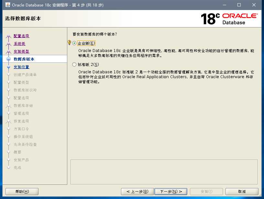Screen dimensions: 264x199
Task: Click the 帮助(H) button
Action: click(x=22, y=192)
